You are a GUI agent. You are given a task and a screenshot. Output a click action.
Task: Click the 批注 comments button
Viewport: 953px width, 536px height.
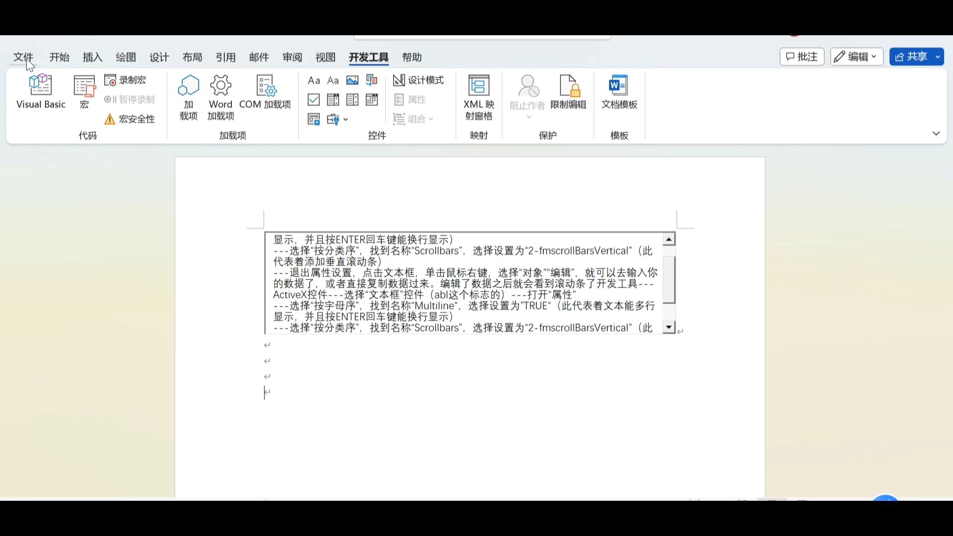click(x=802, y=57)
